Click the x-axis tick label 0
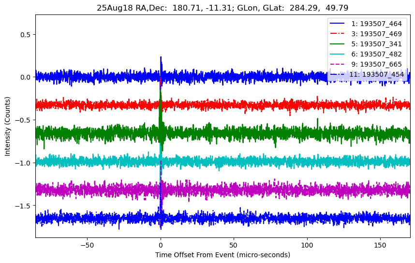Viewport: 415px width, 263px height. [161, 245]
